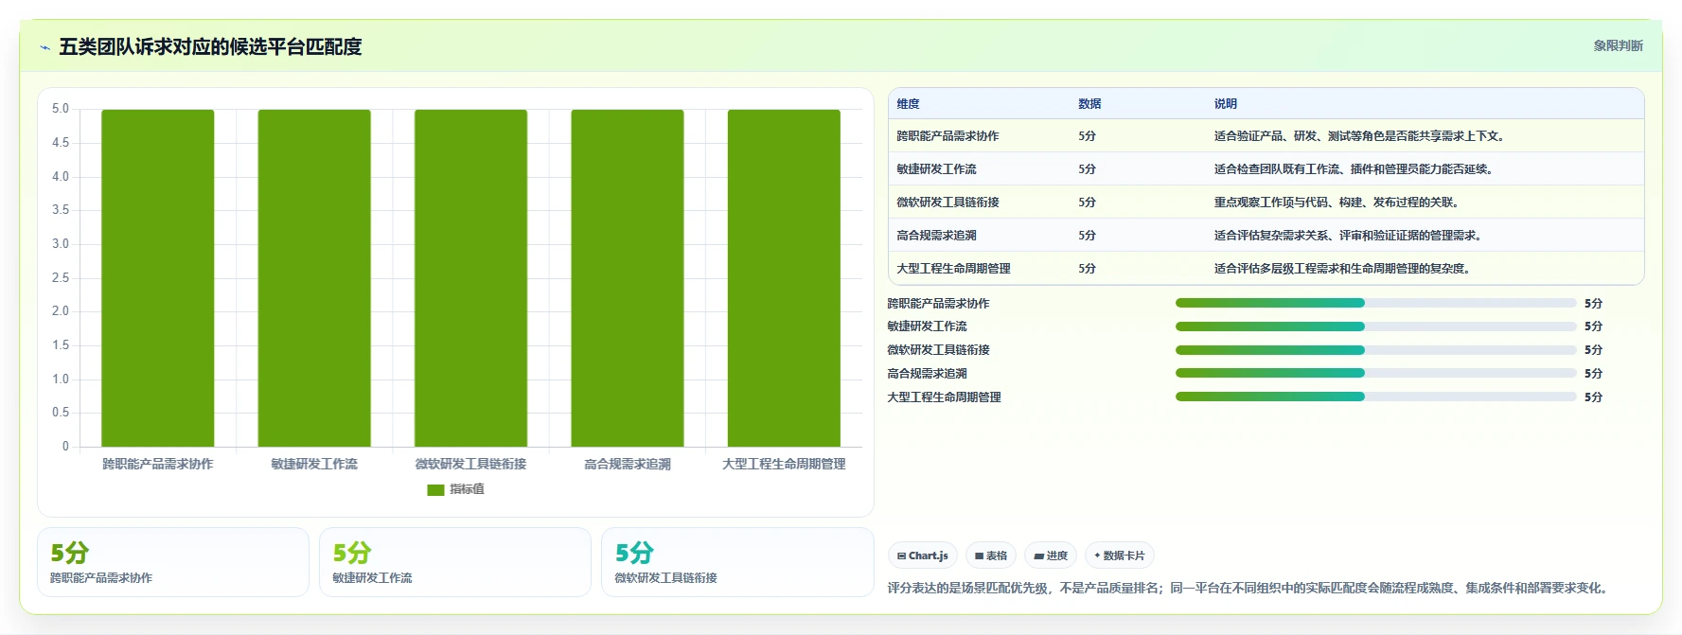The width and height of the screenshot is (1682, 635).
Task: Open the 跨职能产品需求协作 5分 data card
Action: [x=173, y=562]
